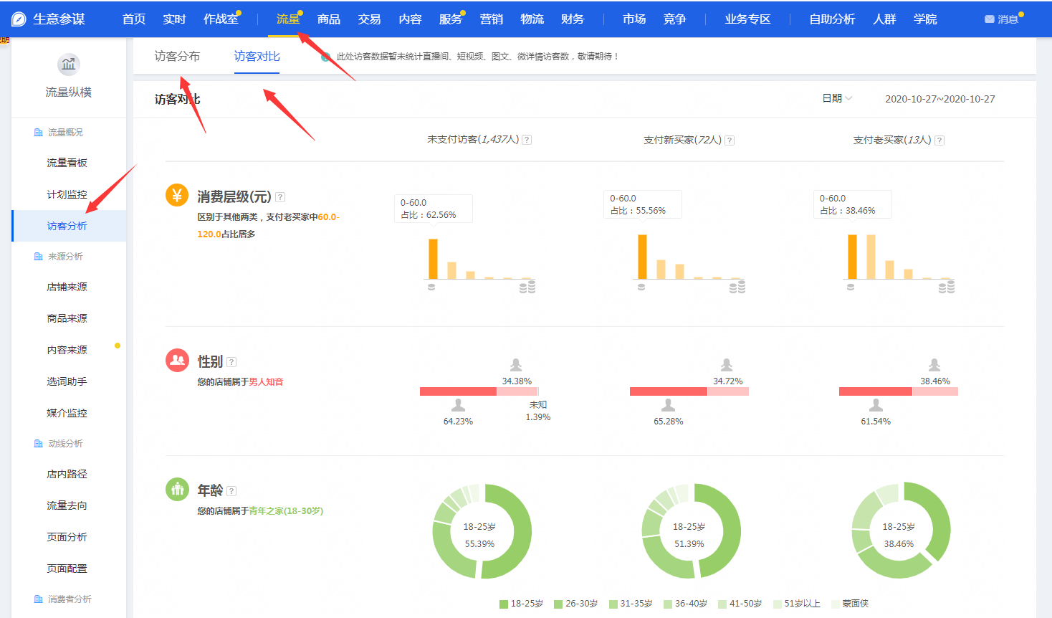This screenshot has height=618, width=1052.
Task: Open the 首页 menu
Action: point(134,19)
